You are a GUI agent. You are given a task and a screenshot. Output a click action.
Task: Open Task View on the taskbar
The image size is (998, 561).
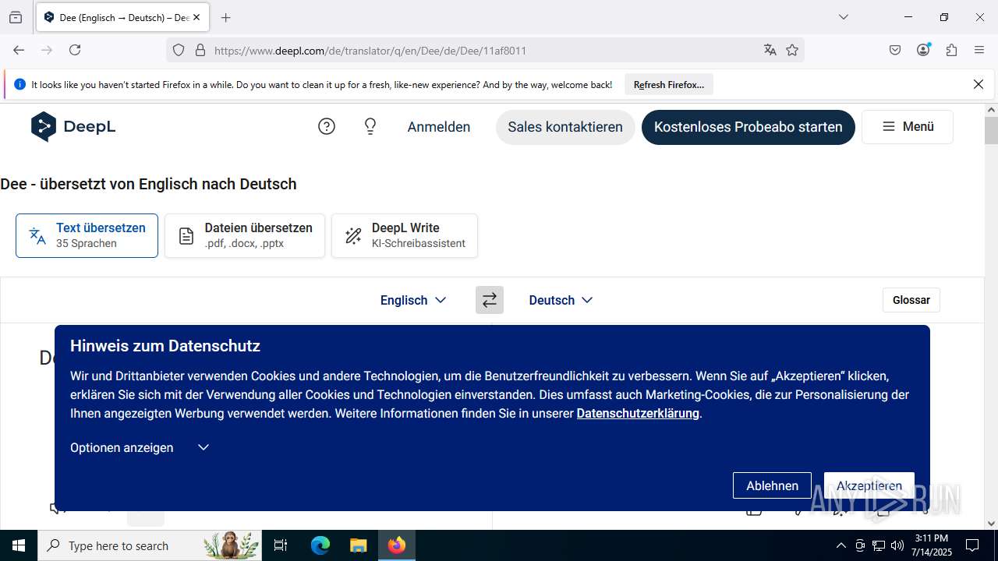tap(281, 545)
